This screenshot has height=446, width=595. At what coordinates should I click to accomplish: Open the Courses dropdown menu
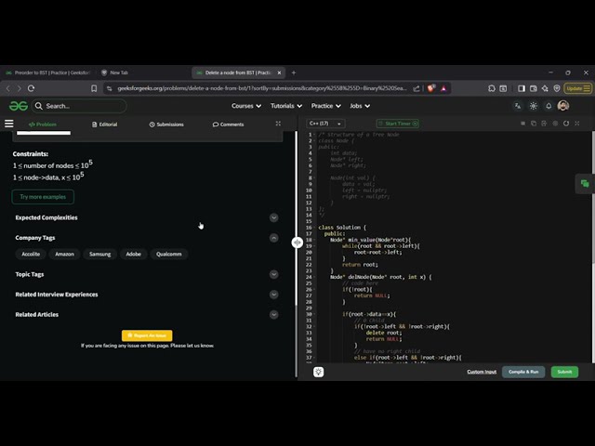click(246, 106)
